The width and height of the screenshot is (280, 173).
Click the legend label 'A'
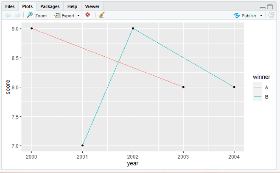coord(266,88)
